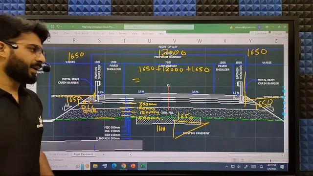Click the vertical scrollbar up arrow
313x176 pixels.
[286, 39]
